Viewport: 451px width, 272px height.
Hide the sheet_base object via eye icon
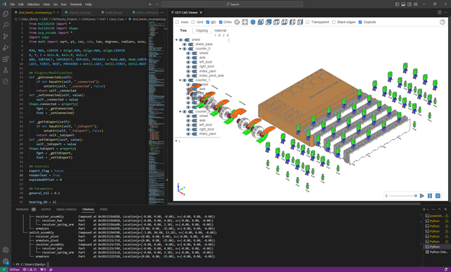coord(185,44)
